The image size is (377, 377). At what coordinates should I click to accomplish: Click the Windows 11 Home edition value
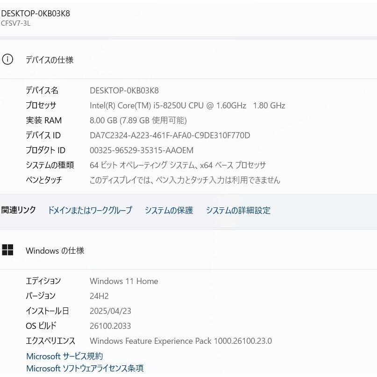point(124,281)
